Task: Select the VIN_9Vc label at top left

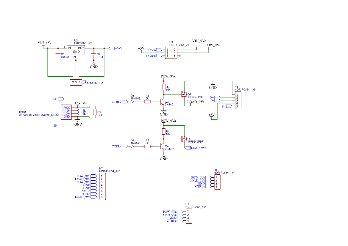Action: [x=44, y=42]
